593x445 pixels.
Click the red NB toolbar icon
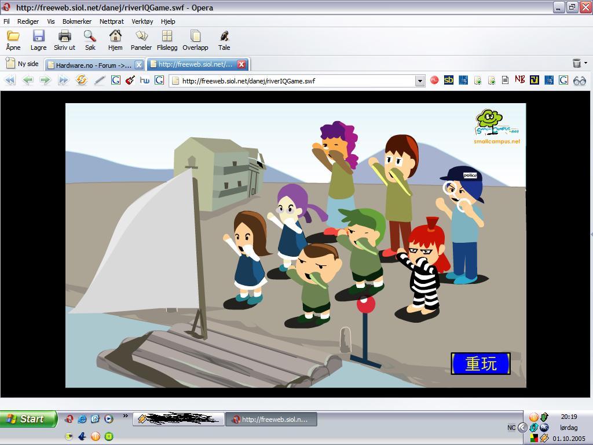519,80
